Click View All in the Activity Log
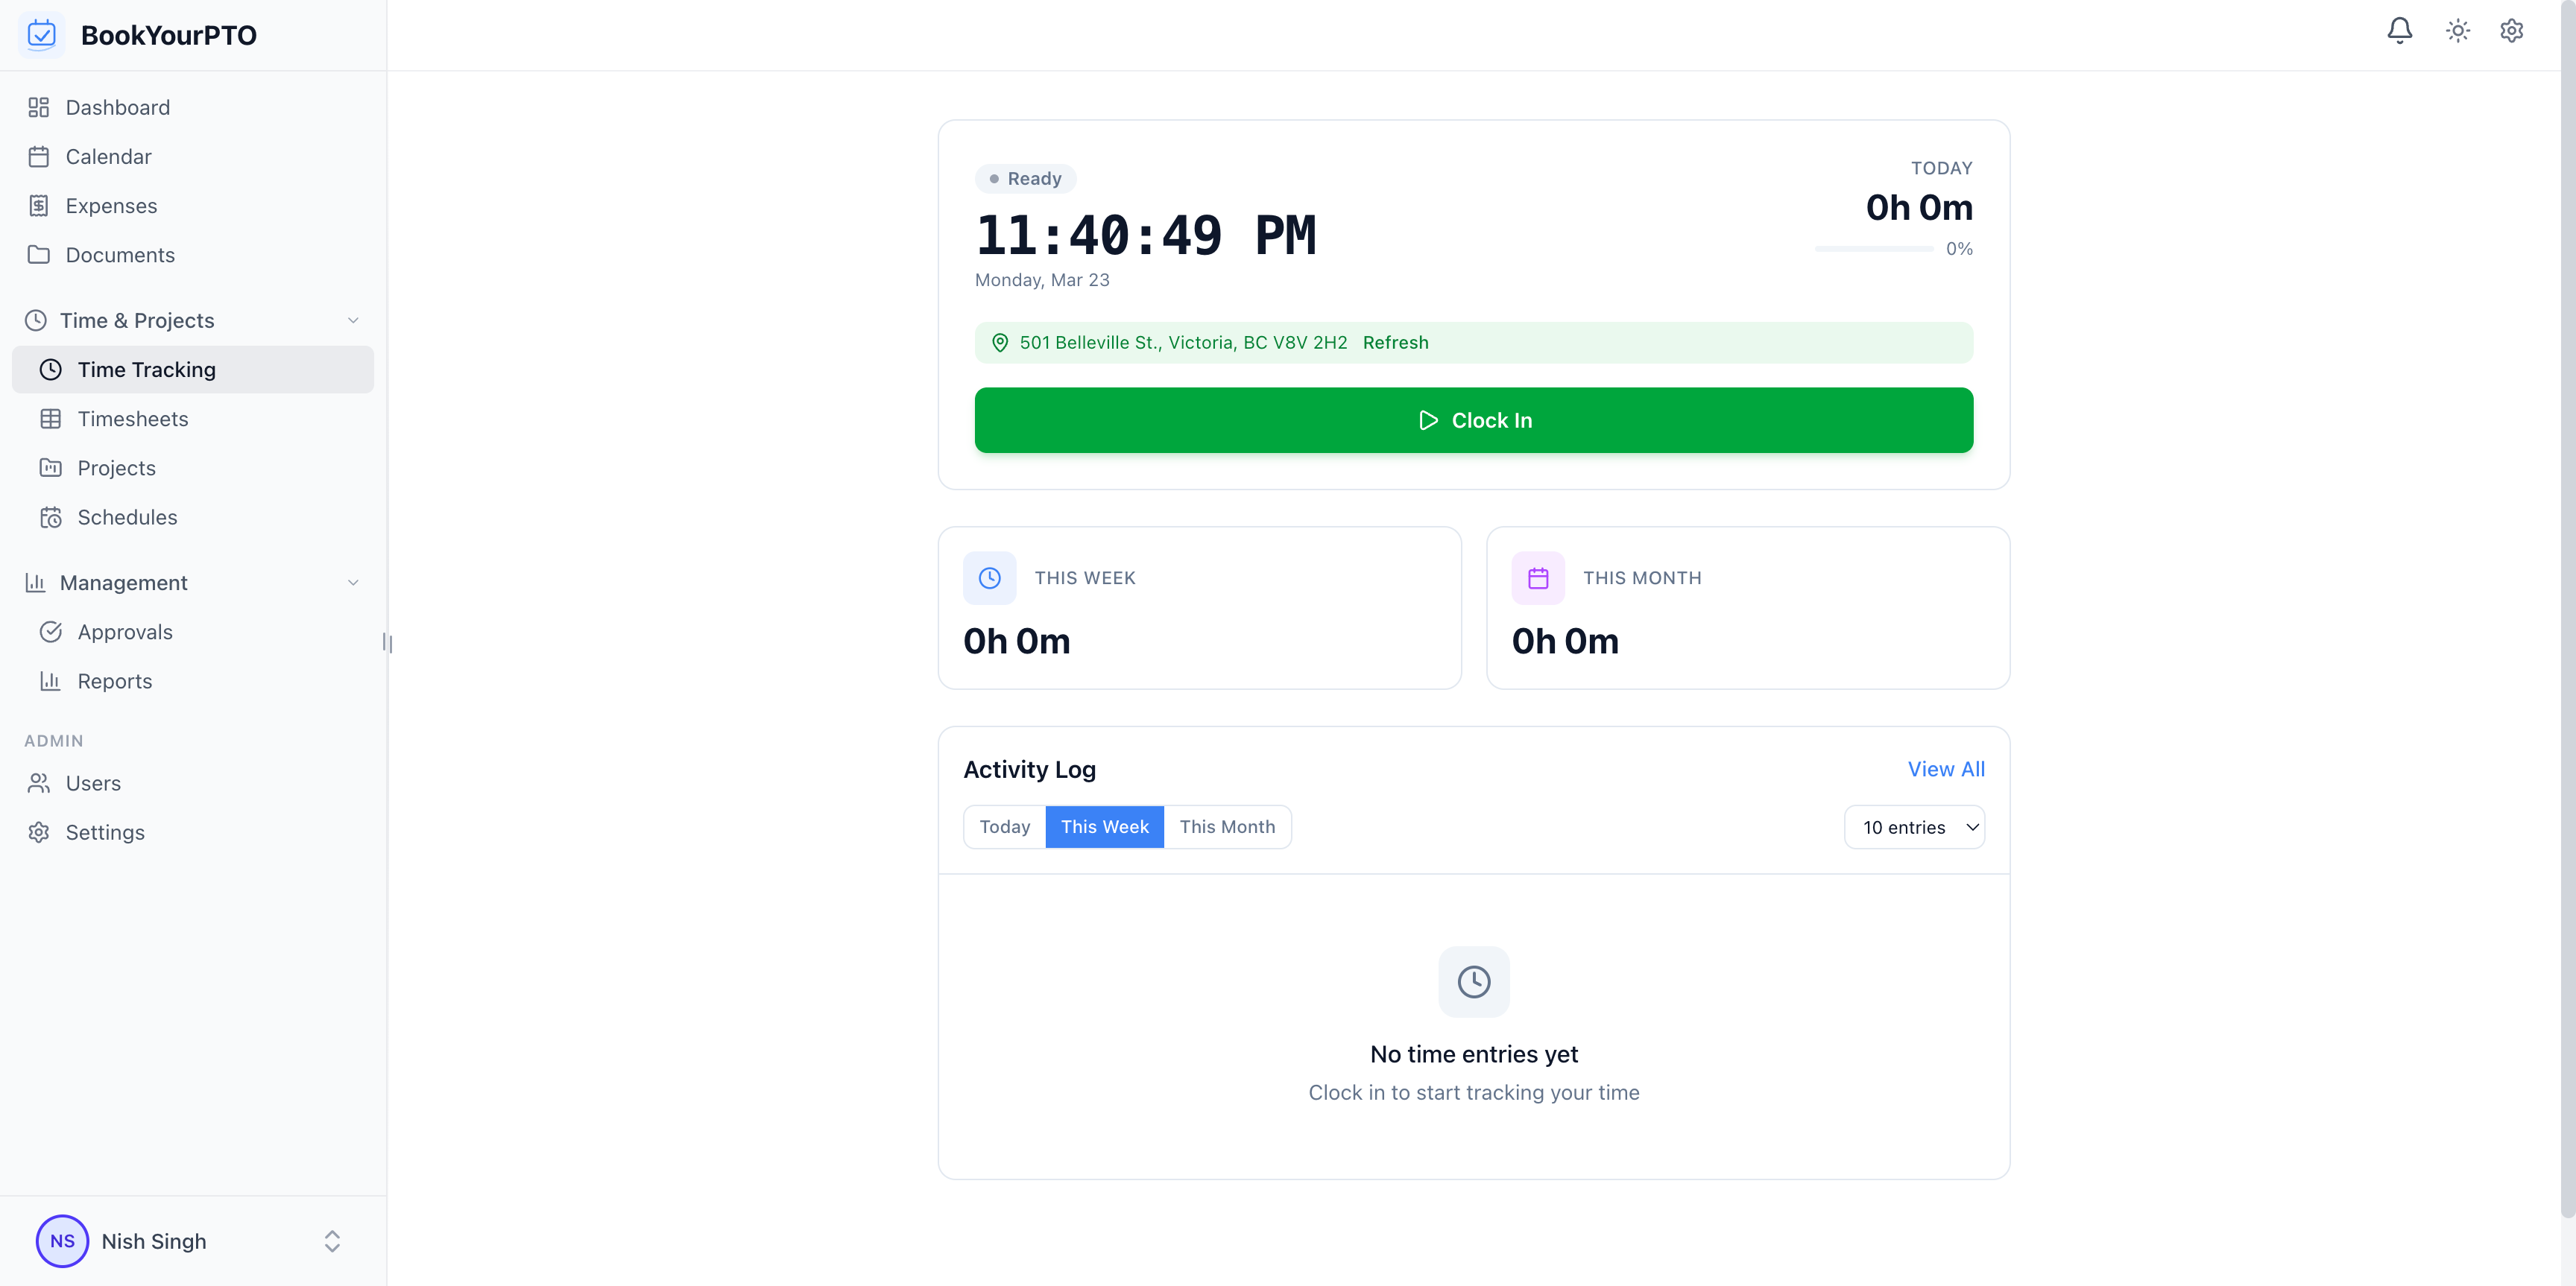Image resolution: width=2576 pixels, height=1286 pixels. (x=1945, y=770)
